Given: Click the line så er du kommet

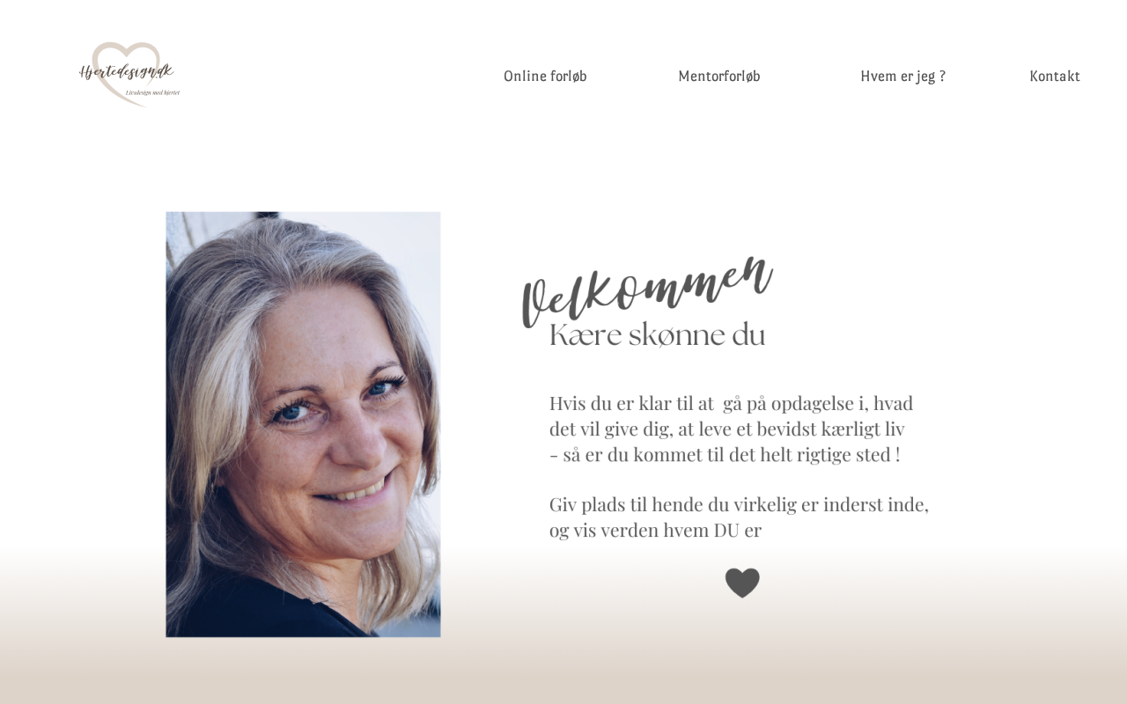Looking at the screenshot, I should tap(725, 455).
